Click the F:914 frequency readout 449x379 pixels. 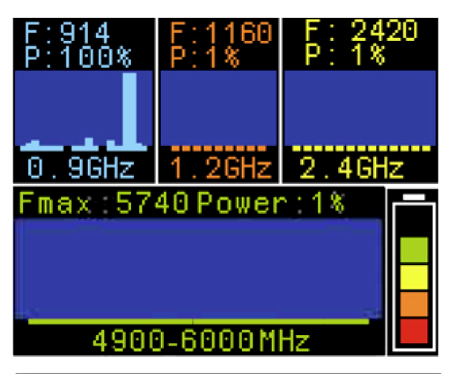69,33
